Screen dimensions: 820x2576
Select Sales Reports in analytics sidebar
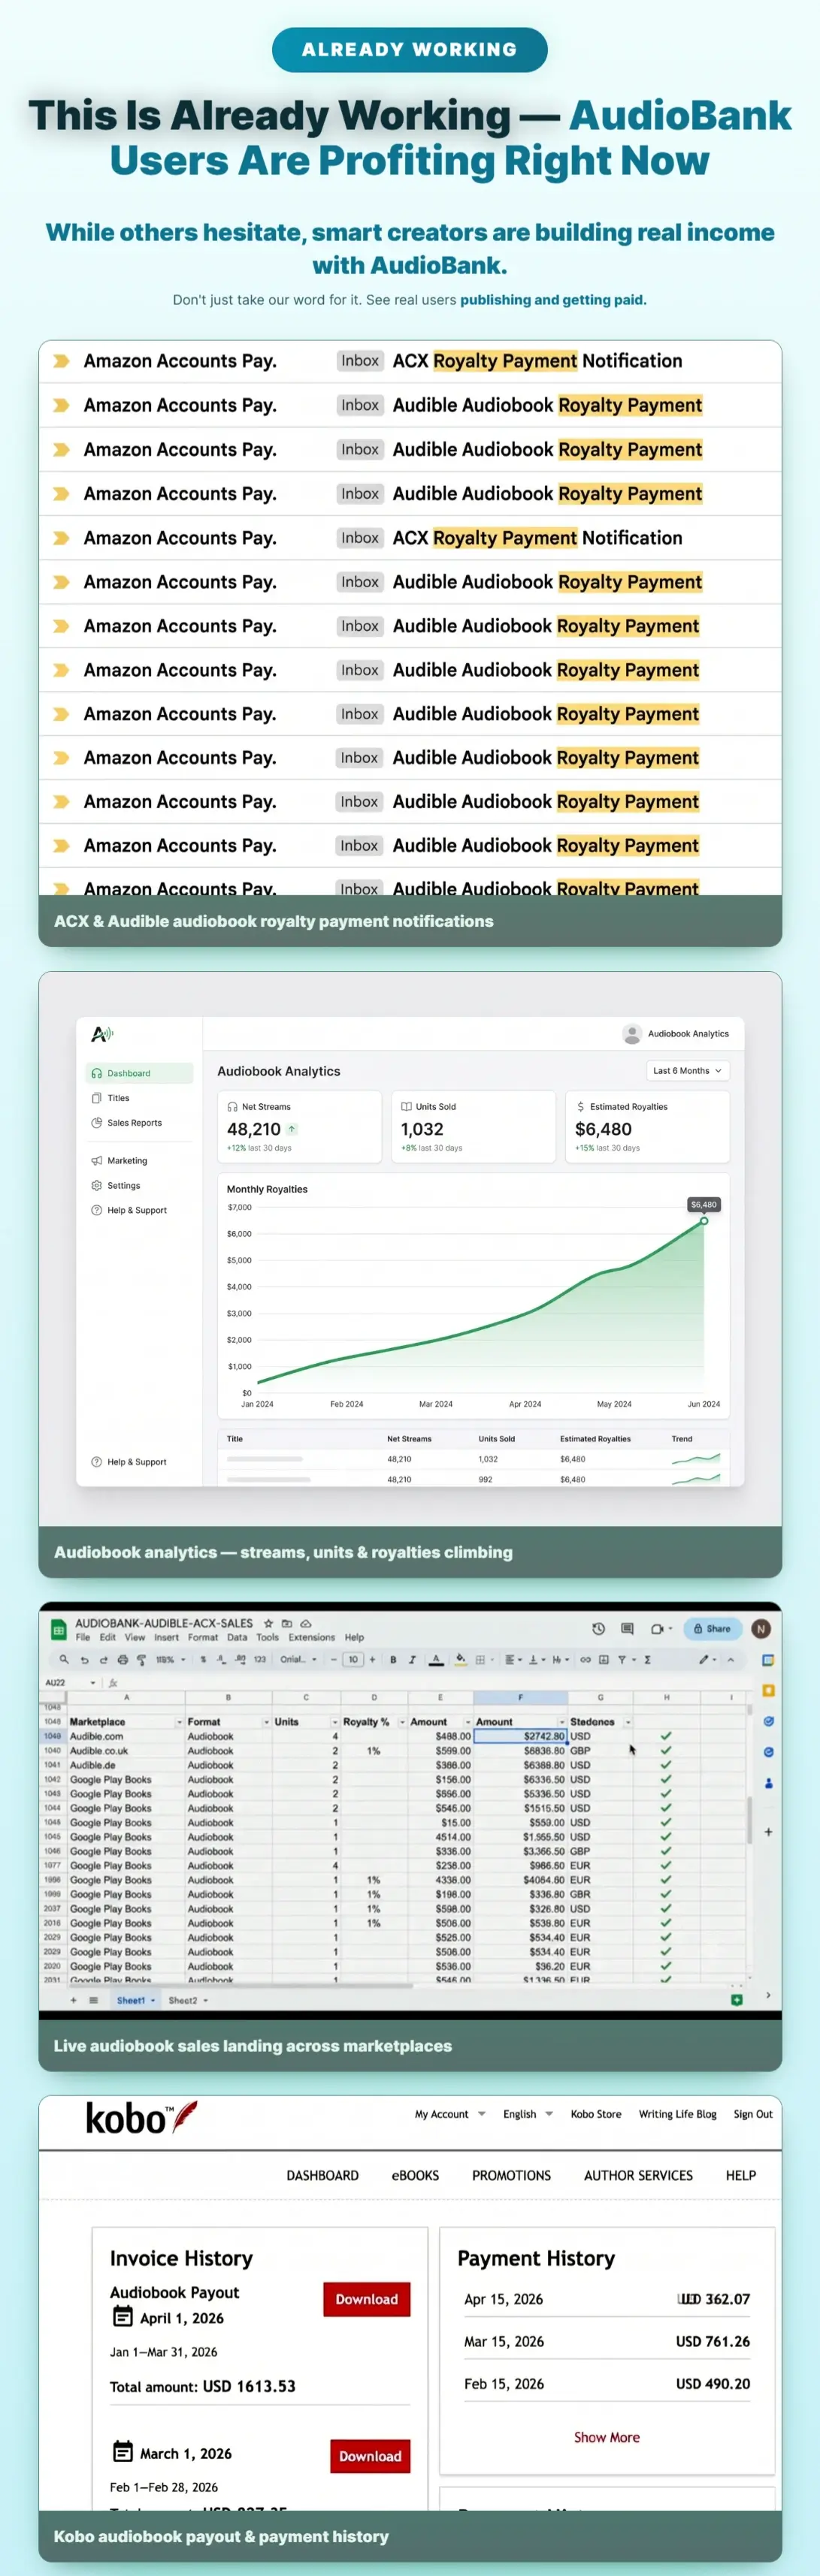pyautogui.click(x=135, y=1122)
